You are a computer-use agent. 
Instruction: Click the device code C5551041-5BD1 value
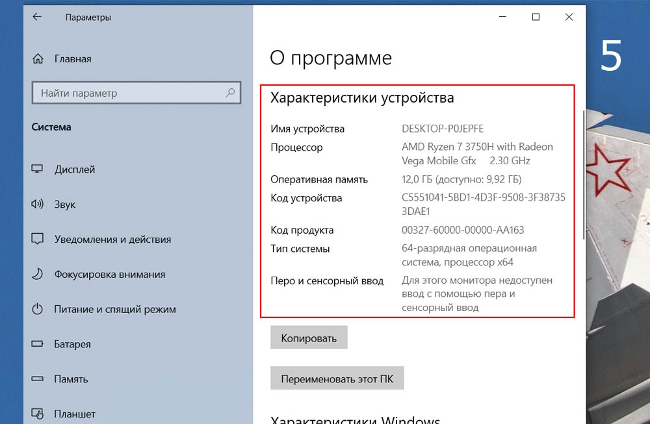(x=484, y=204)
